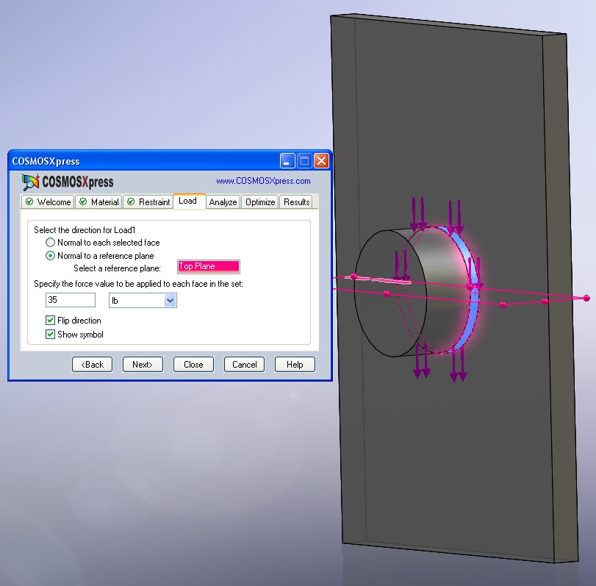This screenshot has width=596, height=586.
Task: Open the Optimize tab
Action: [260, 202]
